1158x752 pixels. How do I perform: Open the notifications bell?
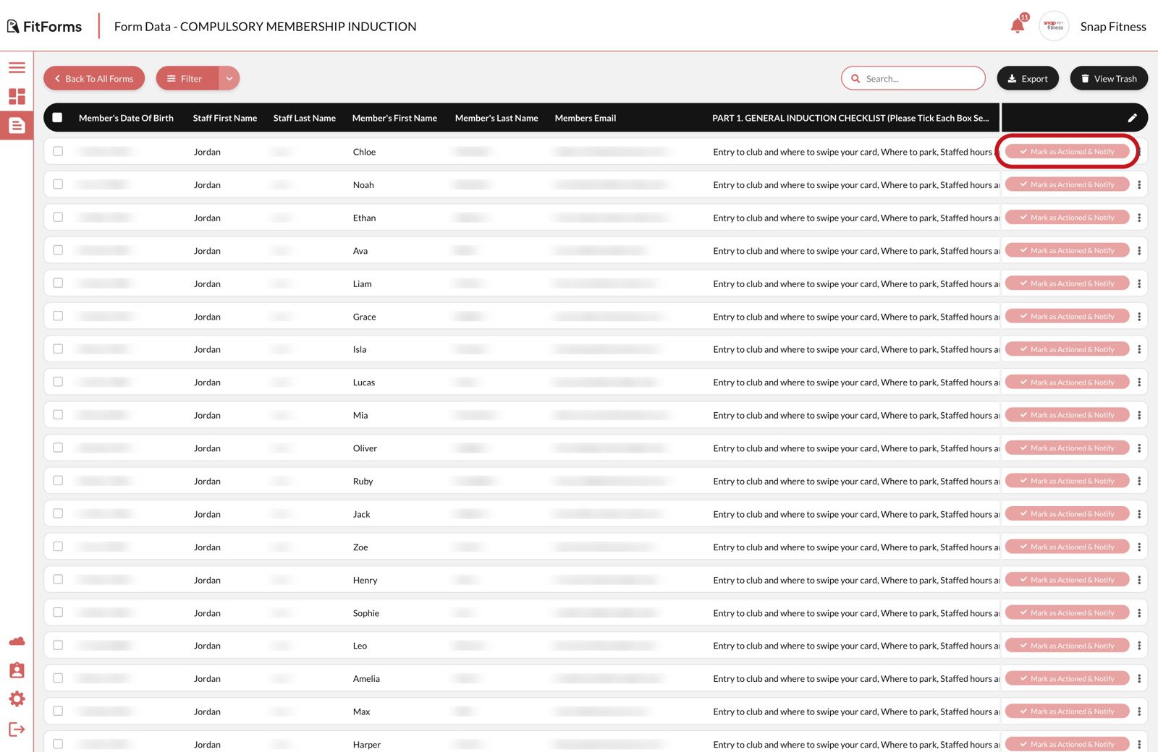coord(1018,26)
